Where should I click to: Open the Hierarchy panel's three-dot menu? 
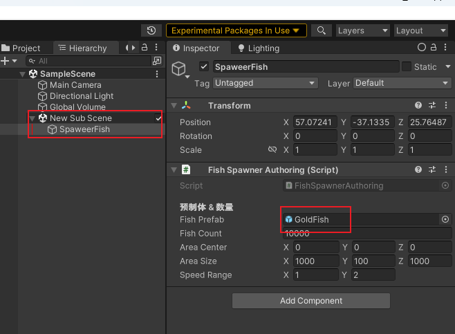pyautogui.click(x=156, y=47)
